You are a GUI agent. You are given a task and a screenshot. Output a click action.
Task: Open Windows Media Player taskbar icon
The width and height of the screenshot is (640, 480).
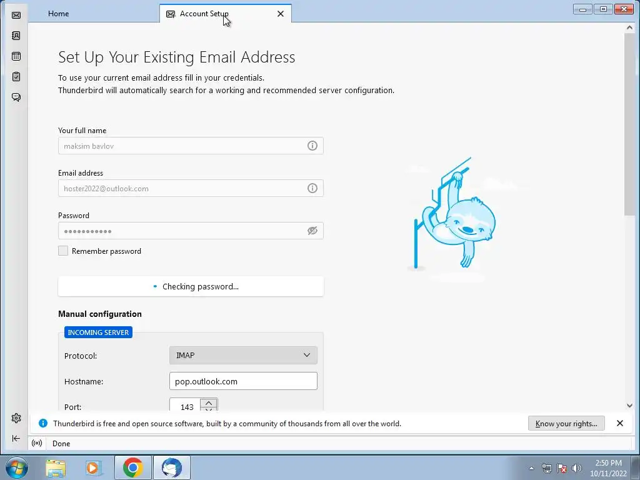pos(94,467)
